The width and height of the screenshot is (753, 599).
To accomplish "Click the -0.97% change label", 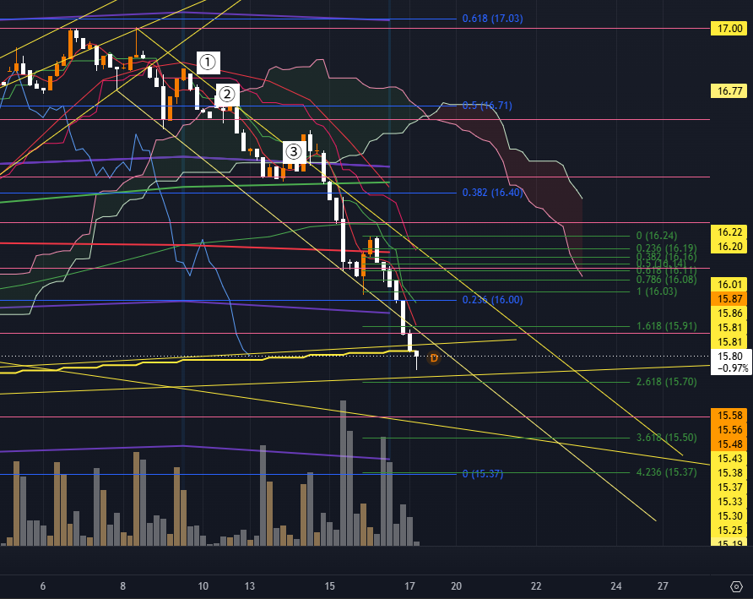I will 733,368.
